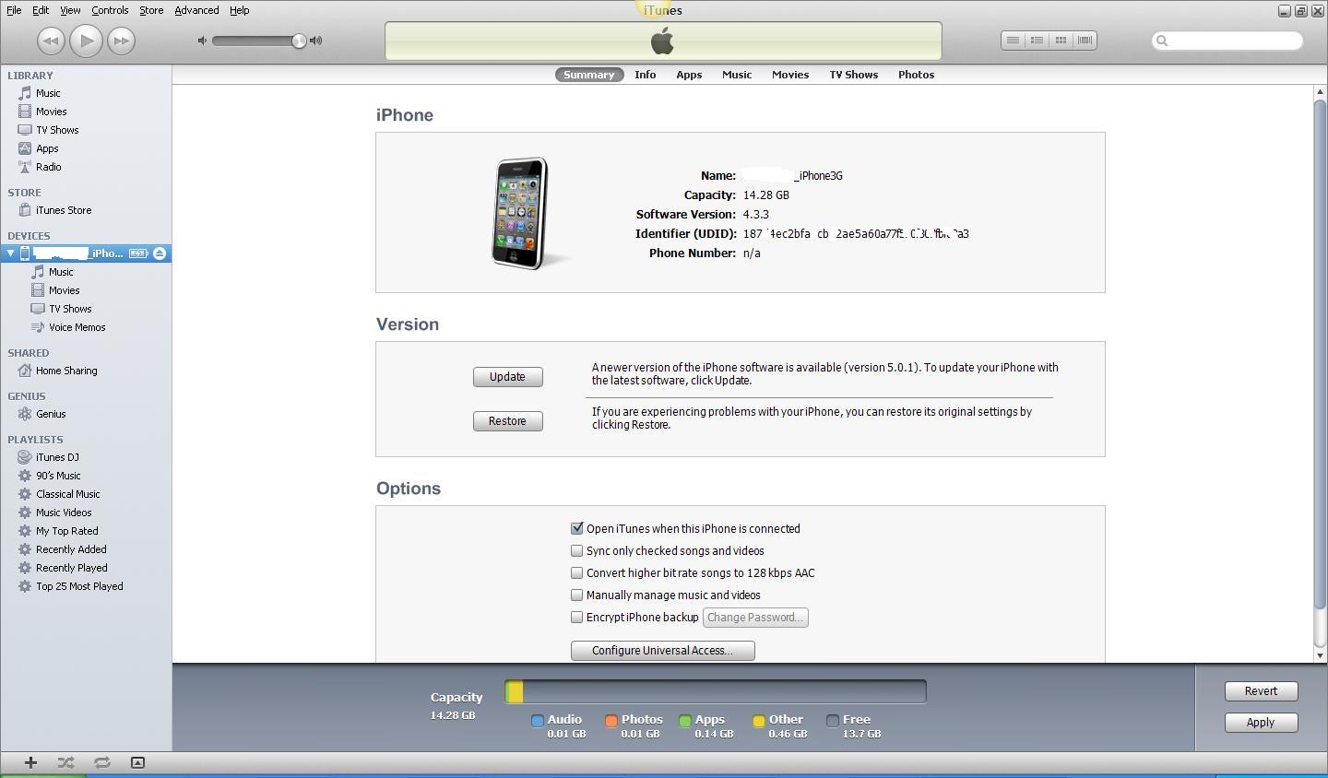Click the Add playlist plus button
1328x778 pixels.
30,762
